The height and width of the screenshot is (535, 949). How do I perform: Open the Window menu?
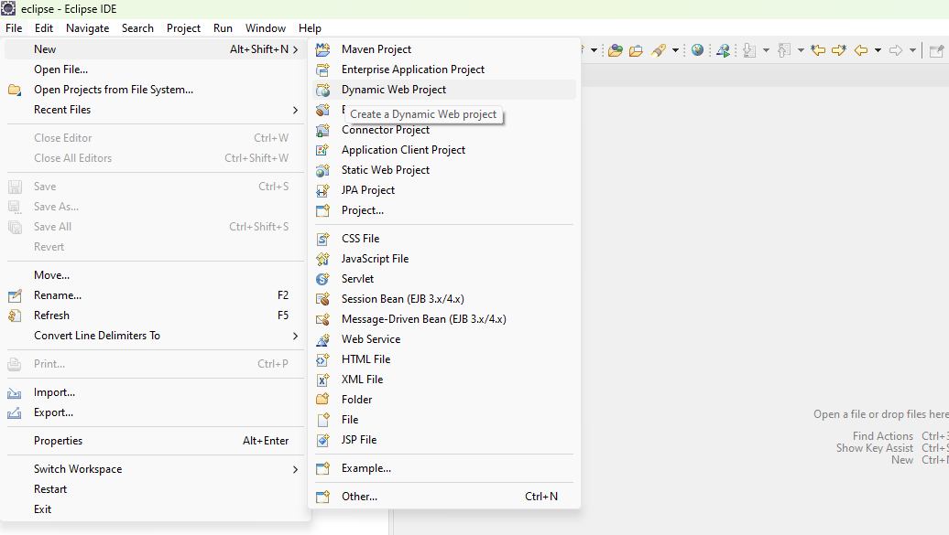pyautogui.click(x=266, y=27)
